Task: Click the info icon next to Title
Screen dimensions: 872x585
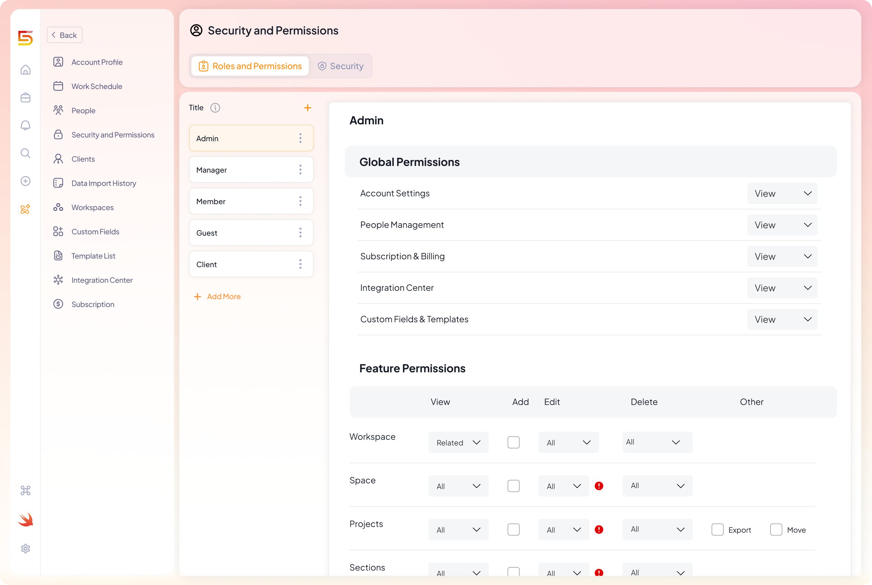Action: pyautogui.click(x=215, y=108)
